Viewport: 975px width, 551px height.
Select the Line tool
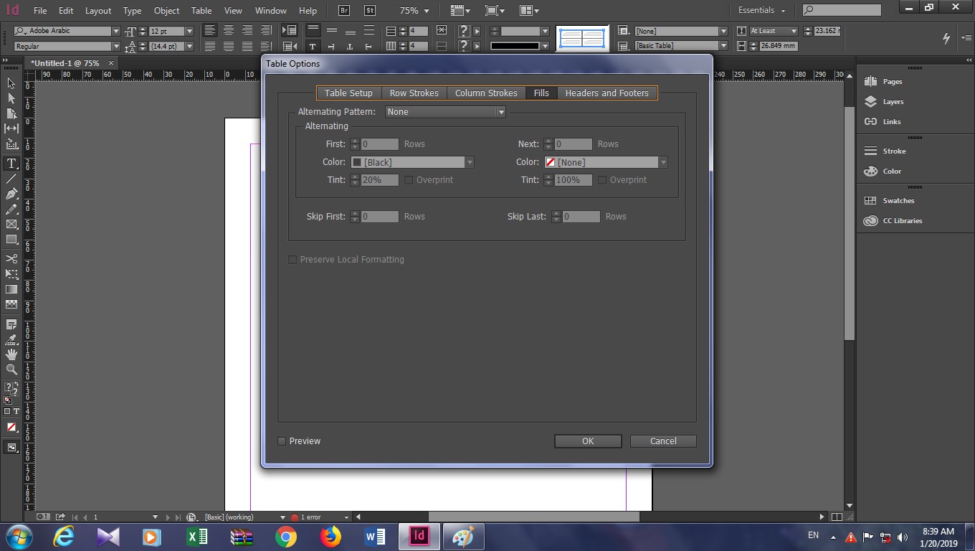click(11, 179)
